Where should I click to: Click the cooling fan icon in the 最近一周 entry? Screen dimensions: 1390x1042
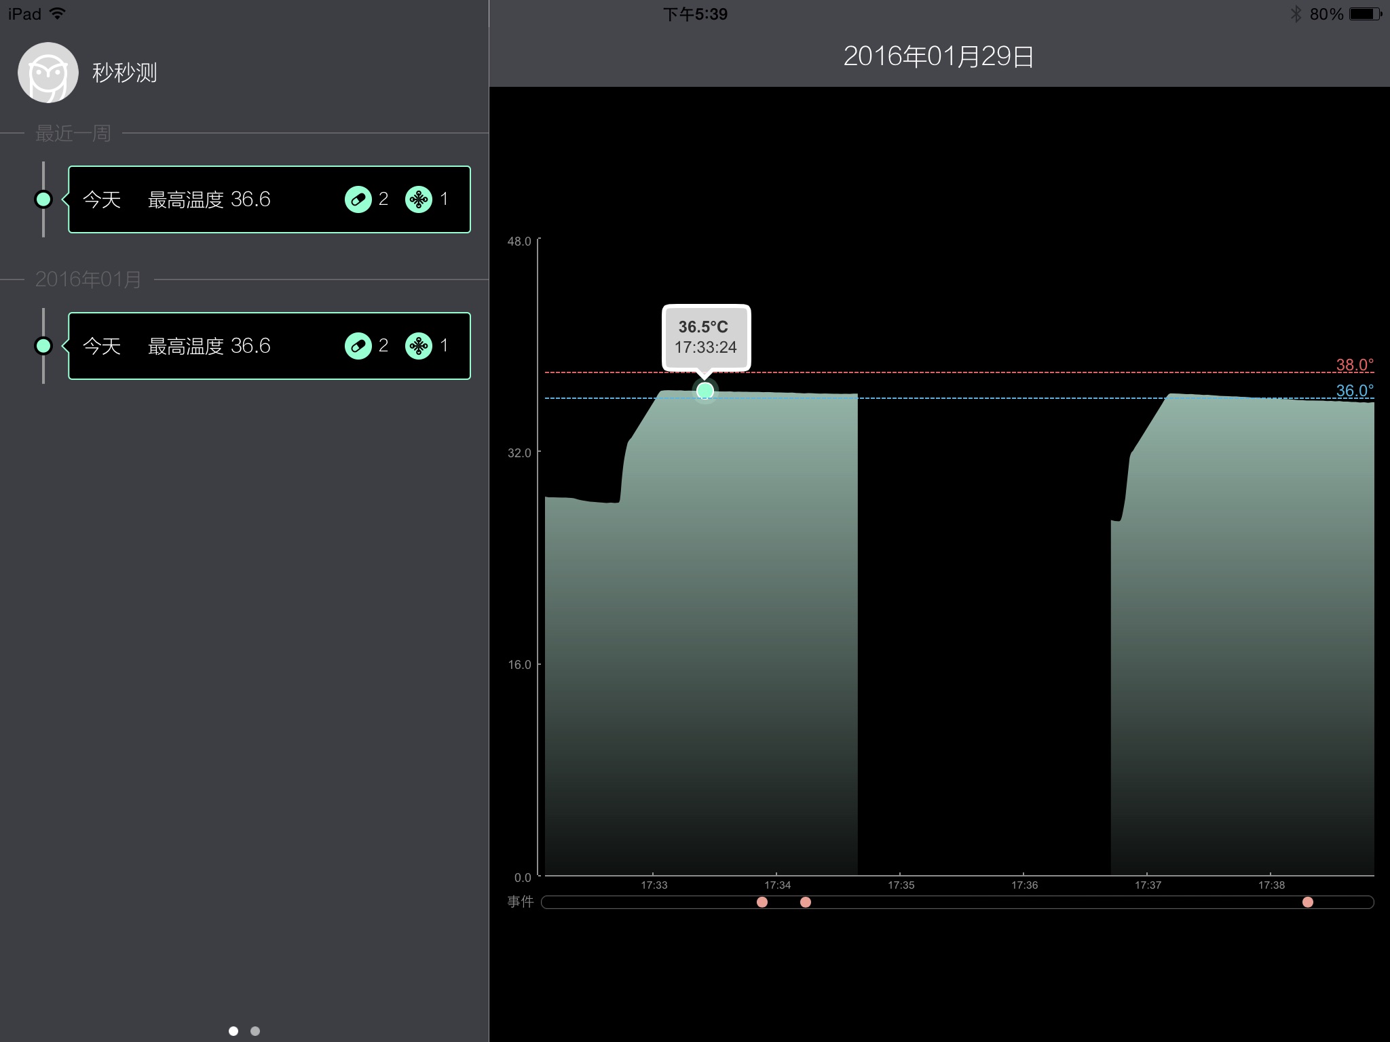point(418,199)
